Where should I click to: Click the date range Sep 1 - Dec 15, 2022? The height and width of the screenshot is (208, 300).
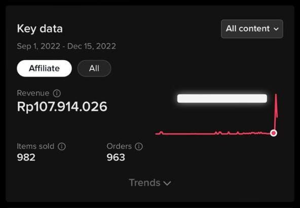pos(66,46)
